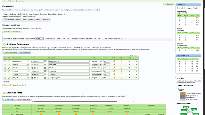Click Ver Notas Acumulativas button
The height and width of the screenshot is (115, 205).
pyautogui.click(x=12, y=32)
